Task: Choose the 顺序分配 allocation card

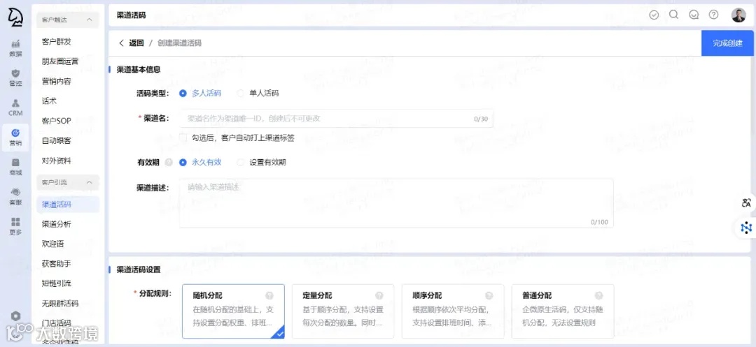Action: [x=453, y=311]
